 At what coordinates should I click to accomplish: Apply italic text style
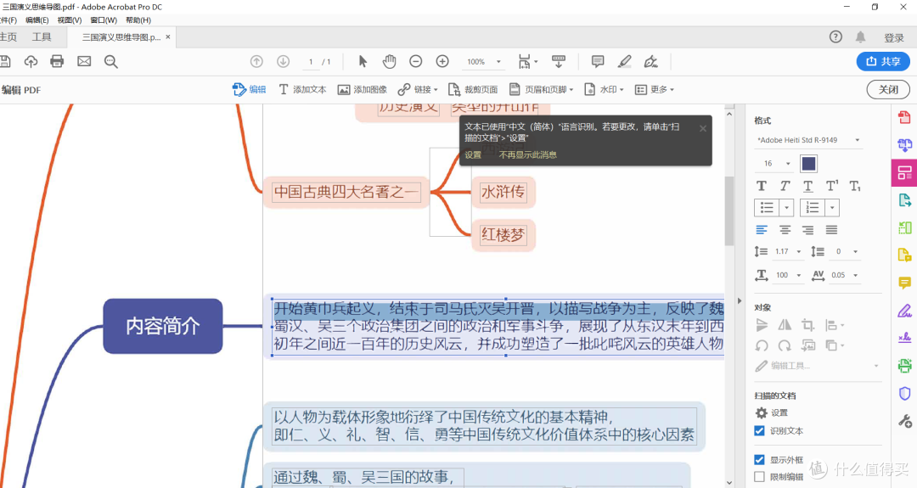tap(785, 186)
